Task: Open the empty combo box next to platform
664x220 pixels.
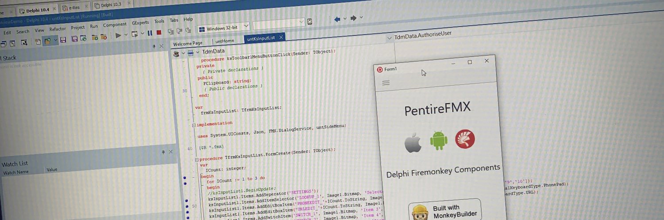Action: 301,22
